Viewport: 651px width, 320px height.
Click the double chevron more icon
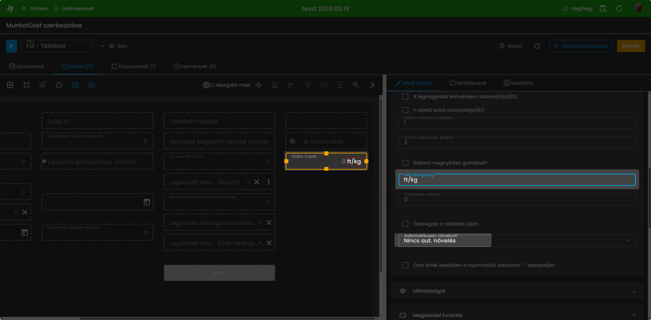tap(372, 85)
